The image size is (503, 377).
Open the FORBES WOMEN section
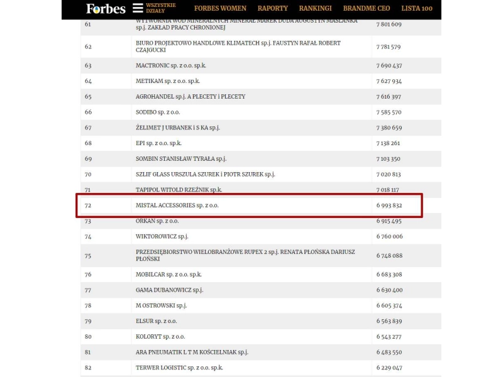pyautogui.click(x=219, y=9)
